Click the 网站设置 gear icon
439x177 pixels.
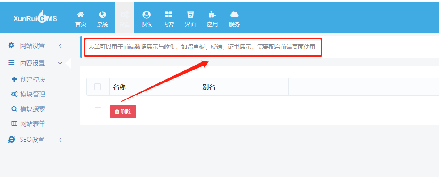(11, 45)
